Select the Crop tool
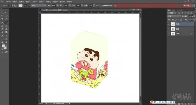The height and width of the screenshot is (105, 196). click(x=3, y=19)
